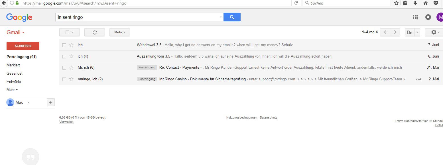
Task: Star the Auszahlung vom 3.5 email
Action: (x=71, y=56)
